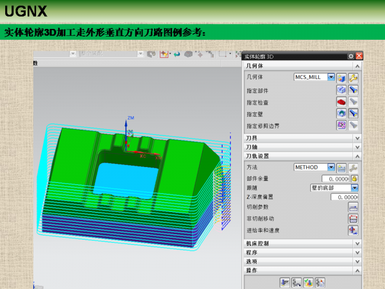This screenshot has width=385, height=289.
Task: Click the red snap-point toolbar icon
Action: [x=164, y=54]
